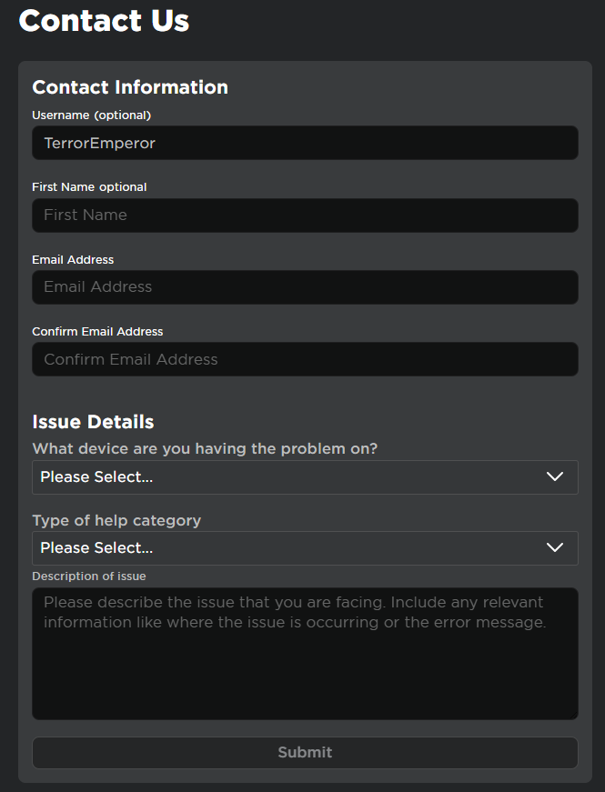
Task: Click the First Name input field
Action: pyautogui.click(x=305, y=215)
